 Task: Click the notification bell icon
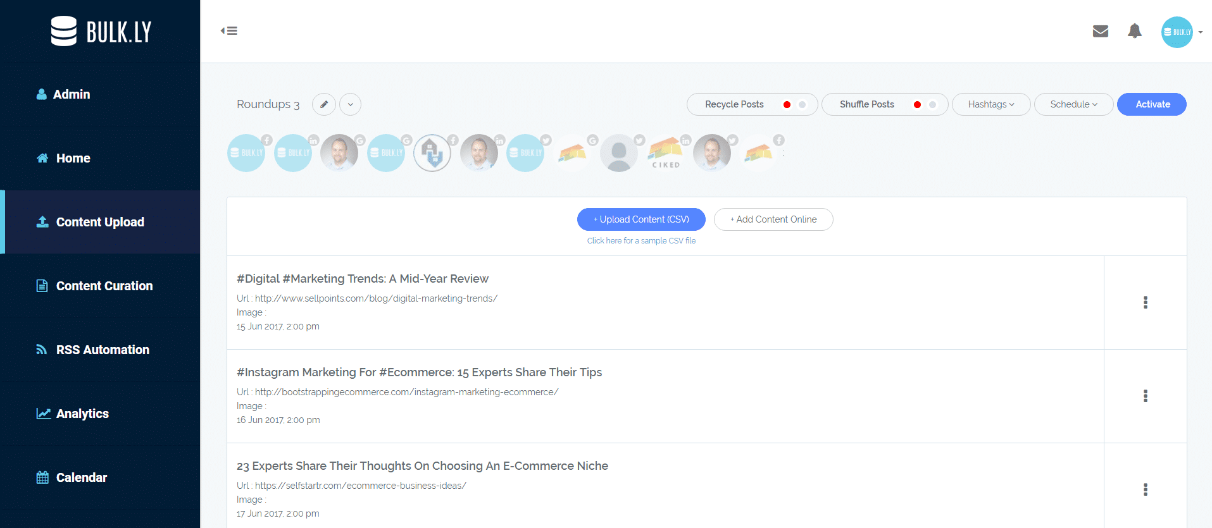pyautogui.click(x=1134, y=31)
